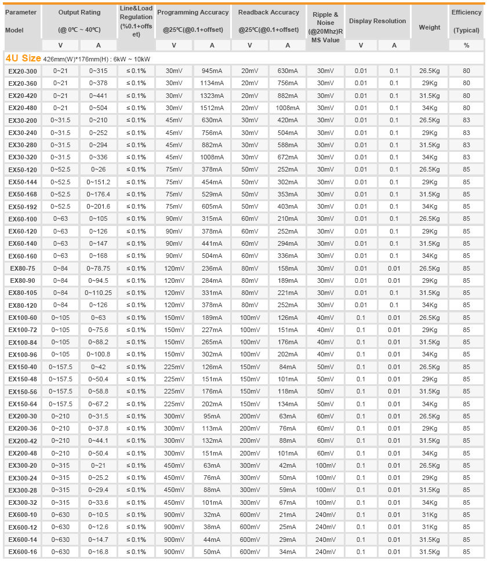The height and width of the screenshot is (561, 487).
Task: Click the EX20-300 model cell
Action: coord(23,71)
